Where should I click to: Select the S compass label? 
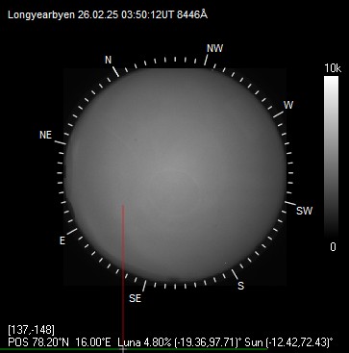tap(240, 286)
